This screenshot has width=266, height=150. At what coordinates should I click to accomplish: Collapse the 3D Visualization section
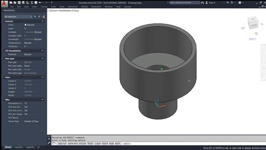pos(42,51)
